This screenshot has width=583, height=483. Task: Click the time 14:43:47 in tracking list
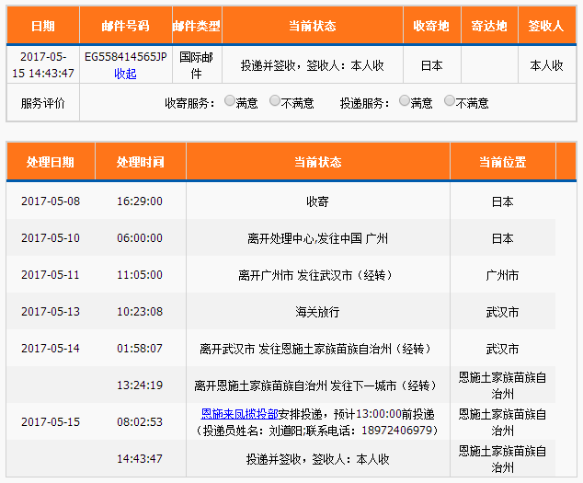tap(140, 459)
